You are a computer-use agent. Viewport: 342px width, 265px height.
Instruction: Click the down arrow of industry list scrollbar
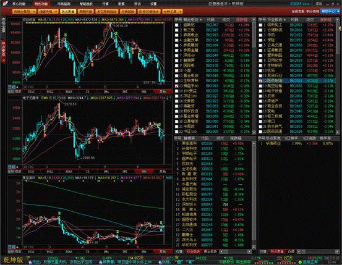coord(338,132)
